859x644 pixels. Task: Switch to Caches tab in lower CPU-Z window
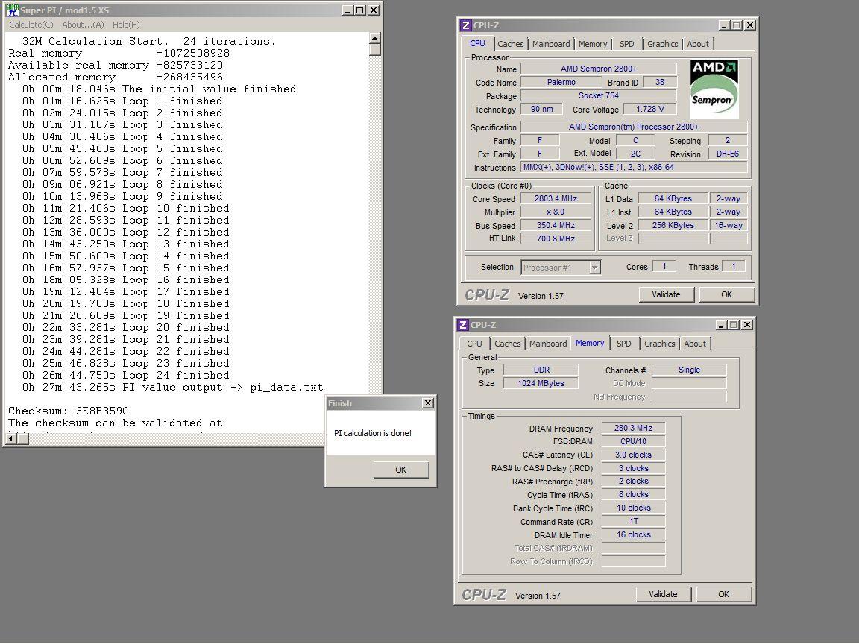click(x=508, y=344)
